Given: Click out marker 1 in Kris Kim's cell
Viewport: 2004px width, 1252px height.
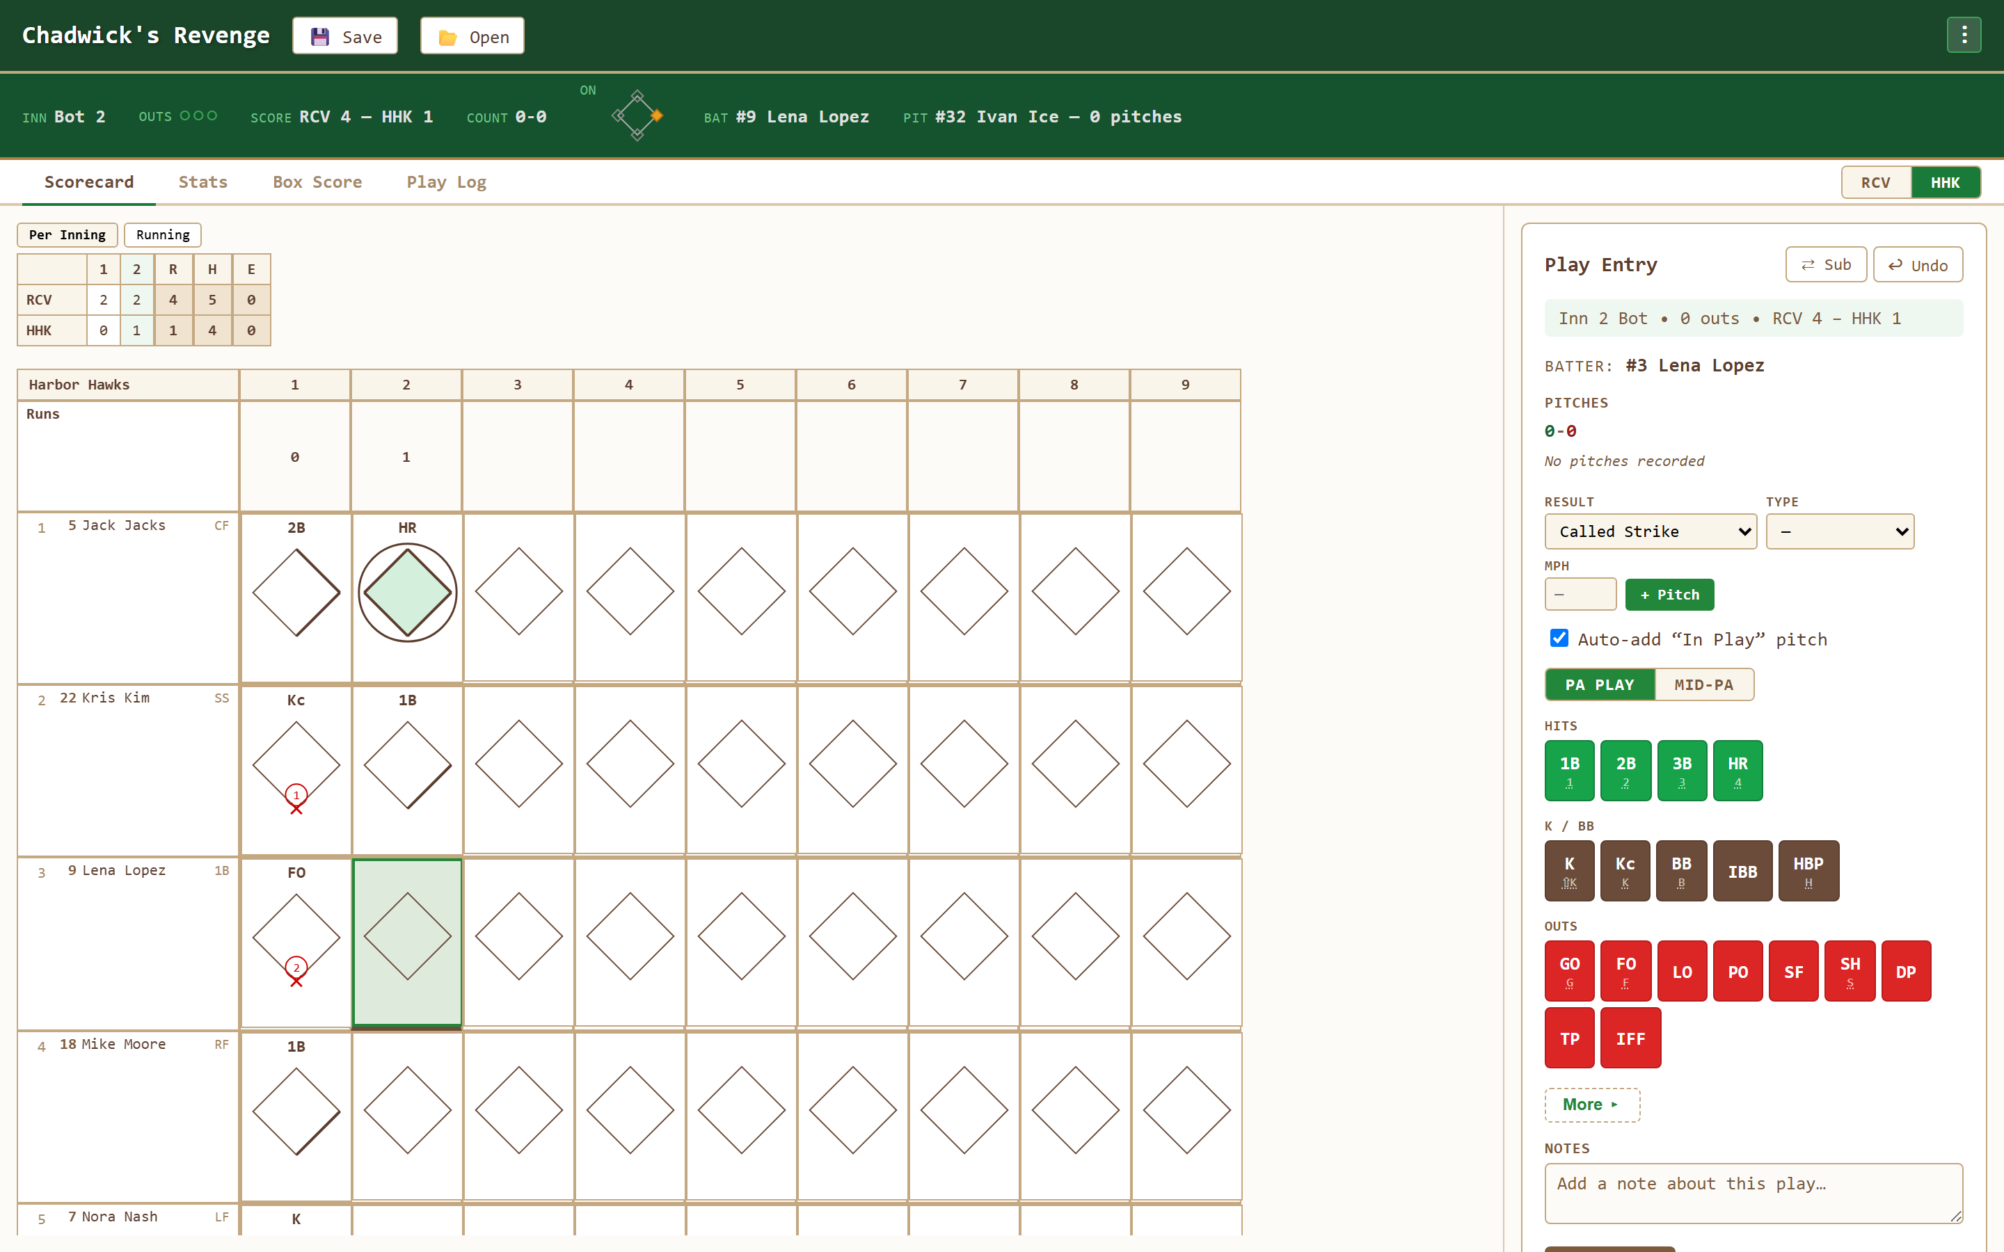Looking at the screenshot, I should tap(296, 795).
